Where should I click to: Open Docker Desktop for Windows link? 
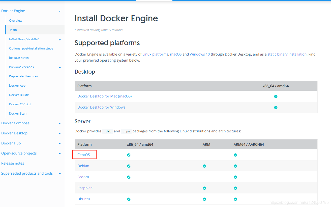coord(101,107)
